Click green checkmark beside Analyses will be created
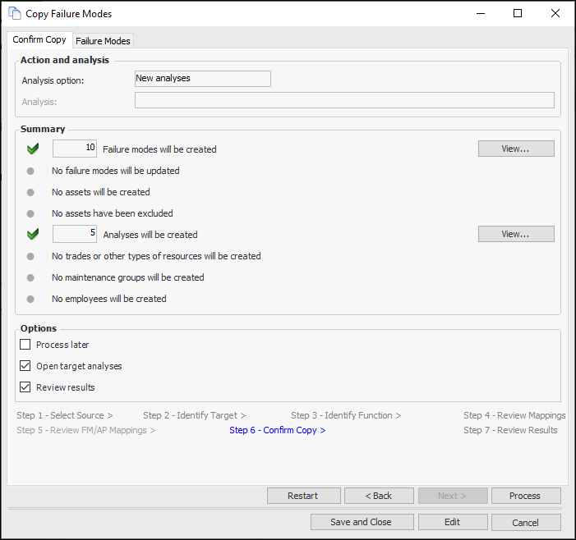 [x=33, y=235]
